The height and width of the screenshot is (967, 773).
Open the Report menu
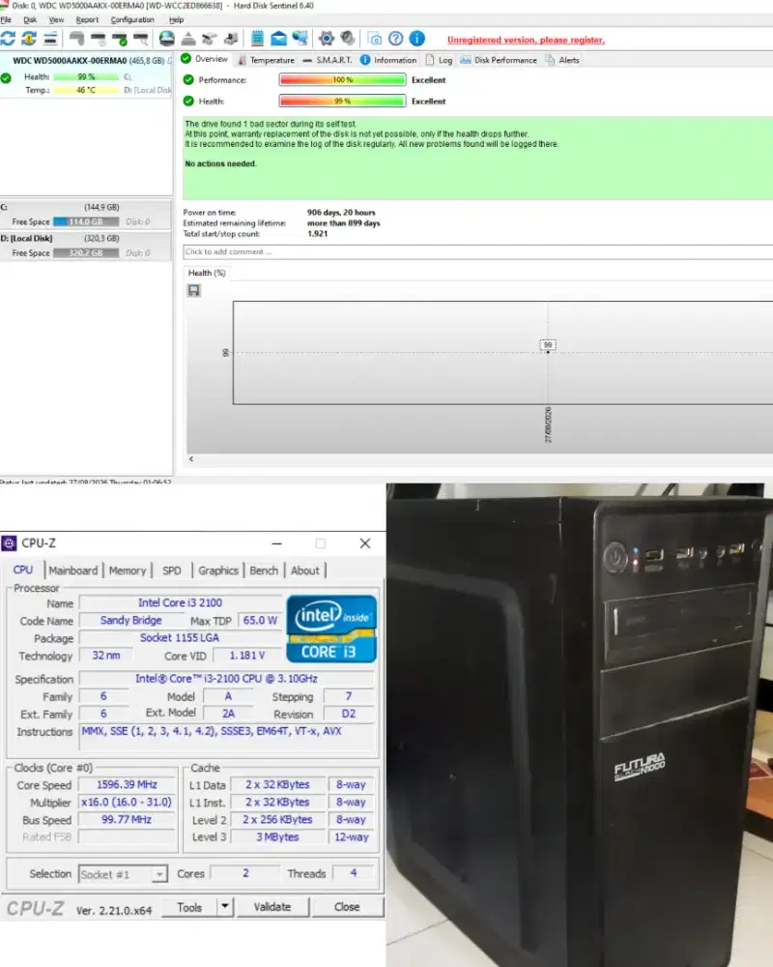click(87, 19)
